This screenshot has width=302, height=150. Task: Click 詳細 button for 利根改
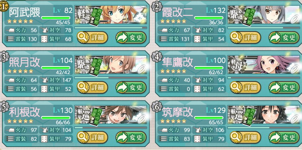[x=92, y=137]
